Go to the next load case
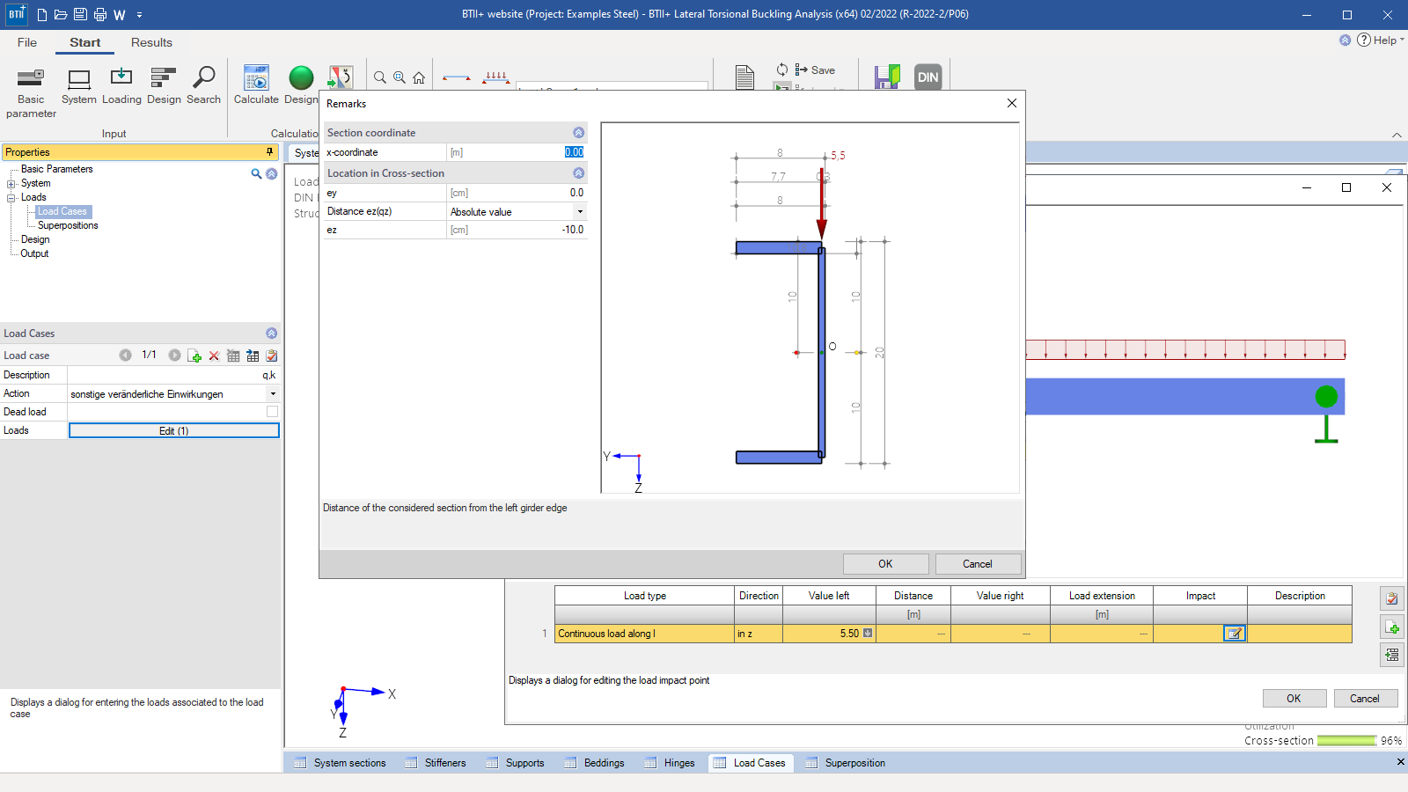The width and height of the screenshot is (1408, 792). coord(174,356)
